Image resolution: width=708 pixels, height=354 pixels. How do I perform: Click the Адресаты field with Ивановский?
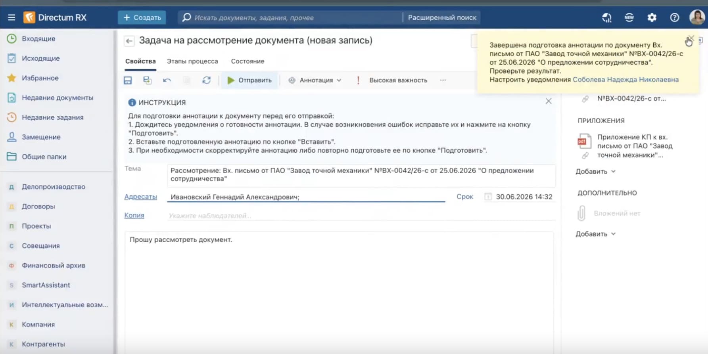(306, 197)
